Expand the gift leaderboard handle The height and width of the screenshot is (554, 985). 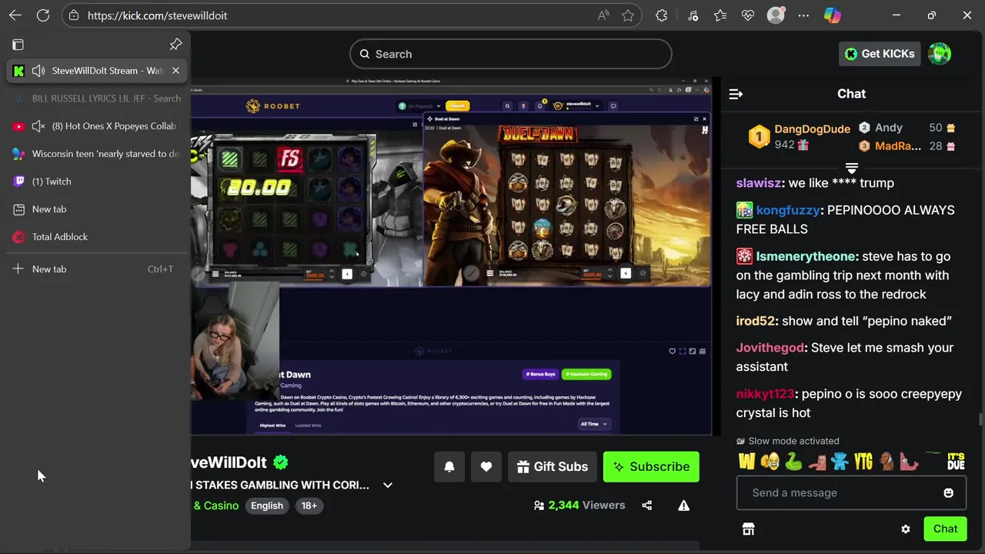(851, 168)
